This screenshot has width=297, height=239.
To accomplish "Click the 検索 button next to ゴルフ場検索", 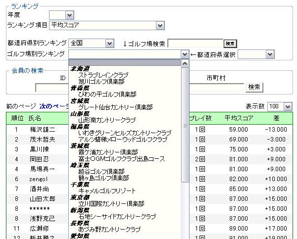I will 230,44.
